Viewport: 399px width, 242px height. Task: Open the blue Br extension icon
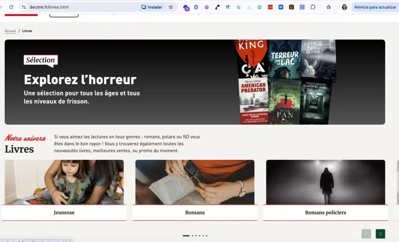pos(281,7)
